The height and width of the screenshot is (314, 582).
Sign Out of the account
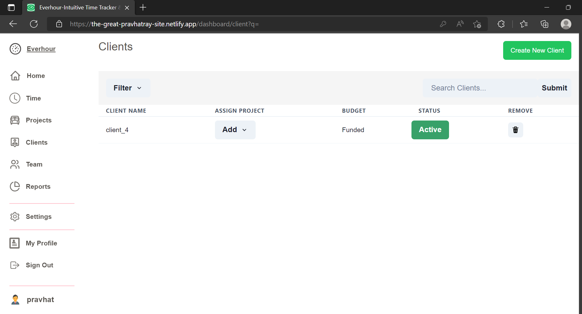pos(39,265)
